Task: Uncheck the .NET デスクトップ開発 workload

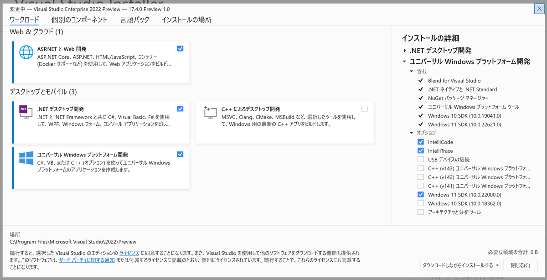Action: coord(180,109)
